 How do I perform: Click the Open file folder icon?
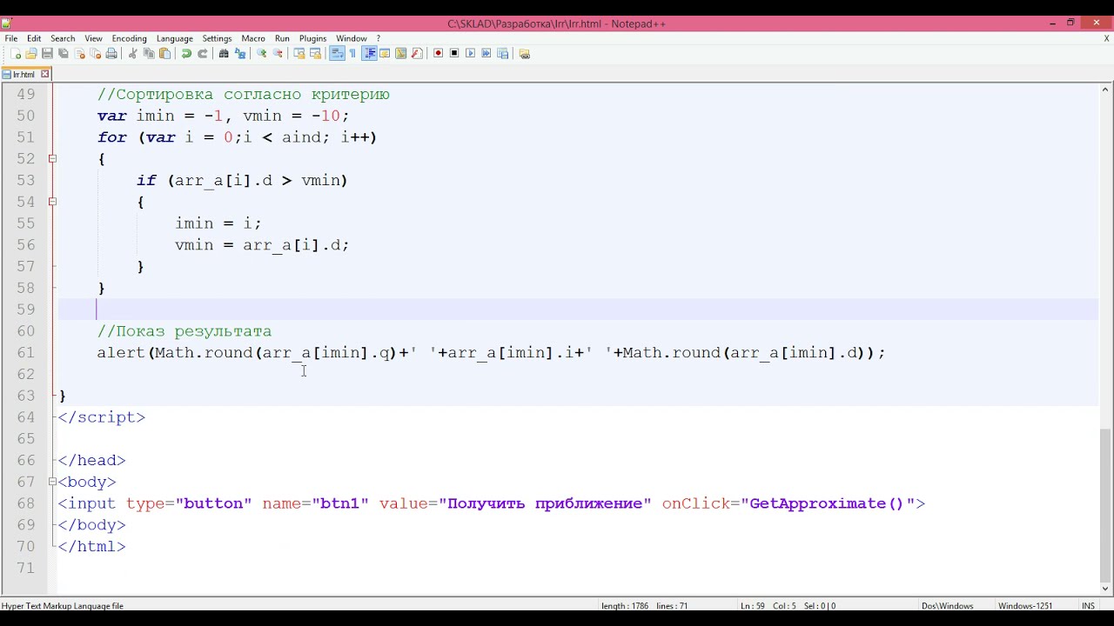[x=30, y=53]
